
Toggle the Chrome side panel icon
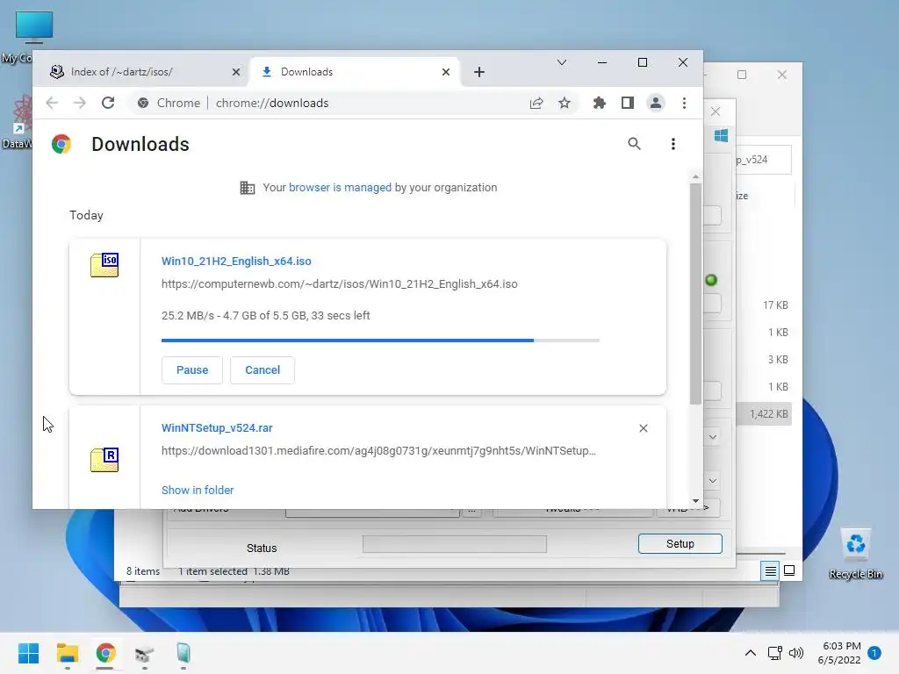pos(627,104)
